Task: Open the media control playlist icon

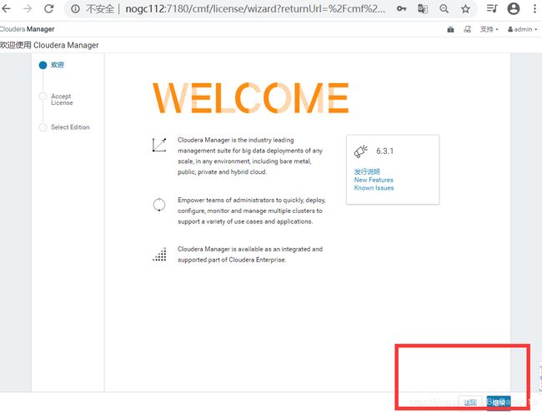Action: coord(492,8)
